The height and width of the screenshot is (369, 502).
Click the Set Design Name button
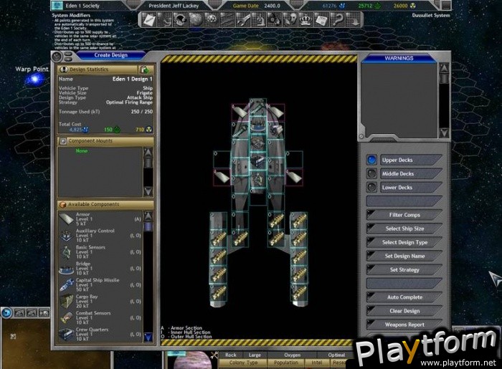[404, 256]
